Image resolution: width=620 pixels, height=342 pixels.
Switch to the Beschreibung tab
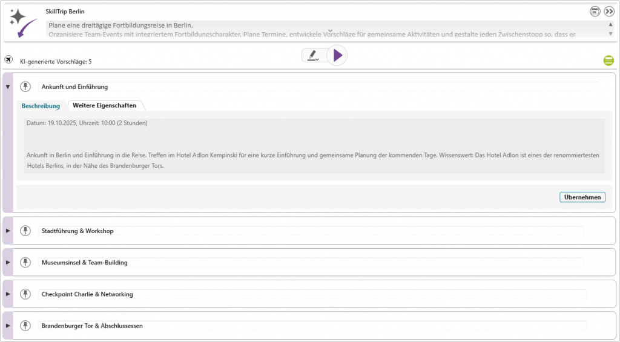click(41, 105)
